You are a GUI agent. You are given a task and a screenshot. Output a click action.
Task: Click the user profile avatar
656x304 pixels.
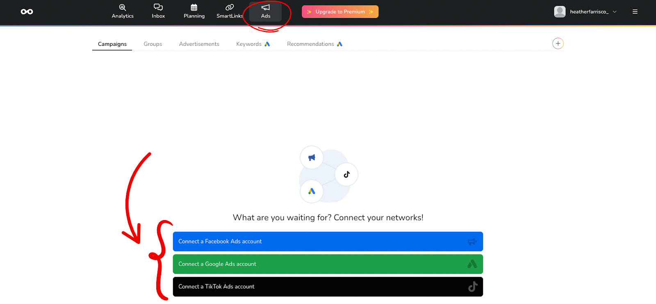pyautogui.click(x=560, y=11)
